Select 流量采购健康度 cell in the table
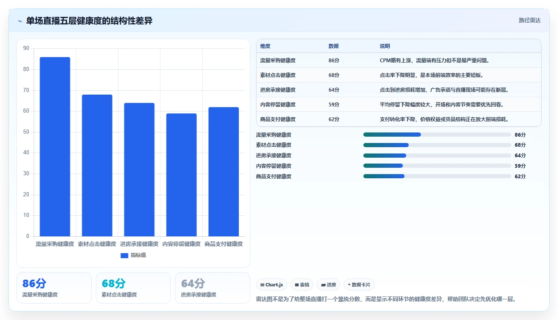The width and height of the screenshot is (558, 320). point(278,61)
